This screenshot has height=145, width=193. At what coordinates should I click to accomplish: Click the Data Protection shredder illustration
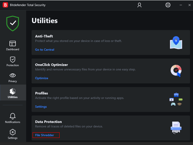pyautogui.click(x=176, y=128)
